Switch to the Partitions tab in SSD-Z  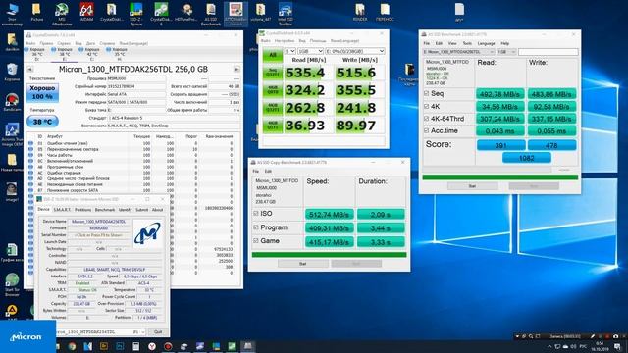tap(82, 210)
